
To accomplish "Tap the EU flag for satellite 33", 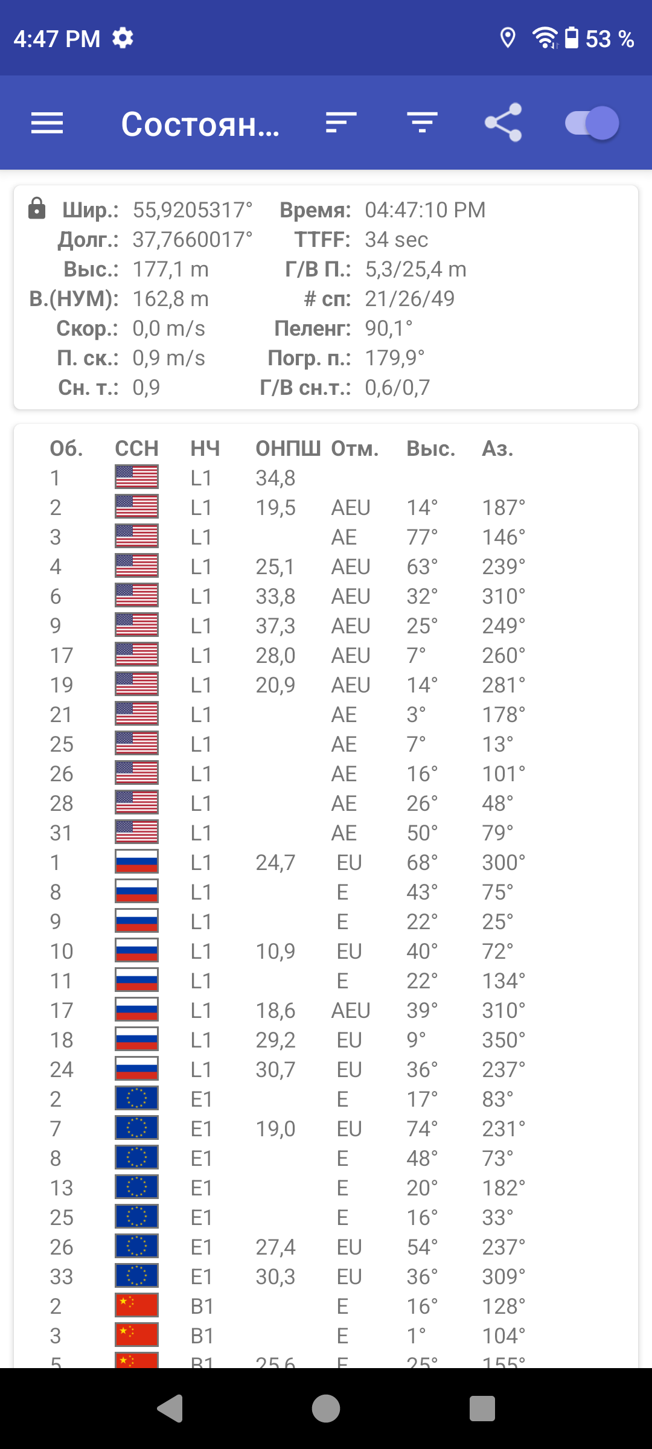I will (137, 1276).
